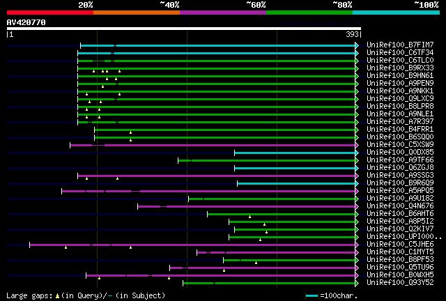Click the green arrowhead beside UniRef100_Q93Y52
The image size is (446, 301).
click(357, 283)
